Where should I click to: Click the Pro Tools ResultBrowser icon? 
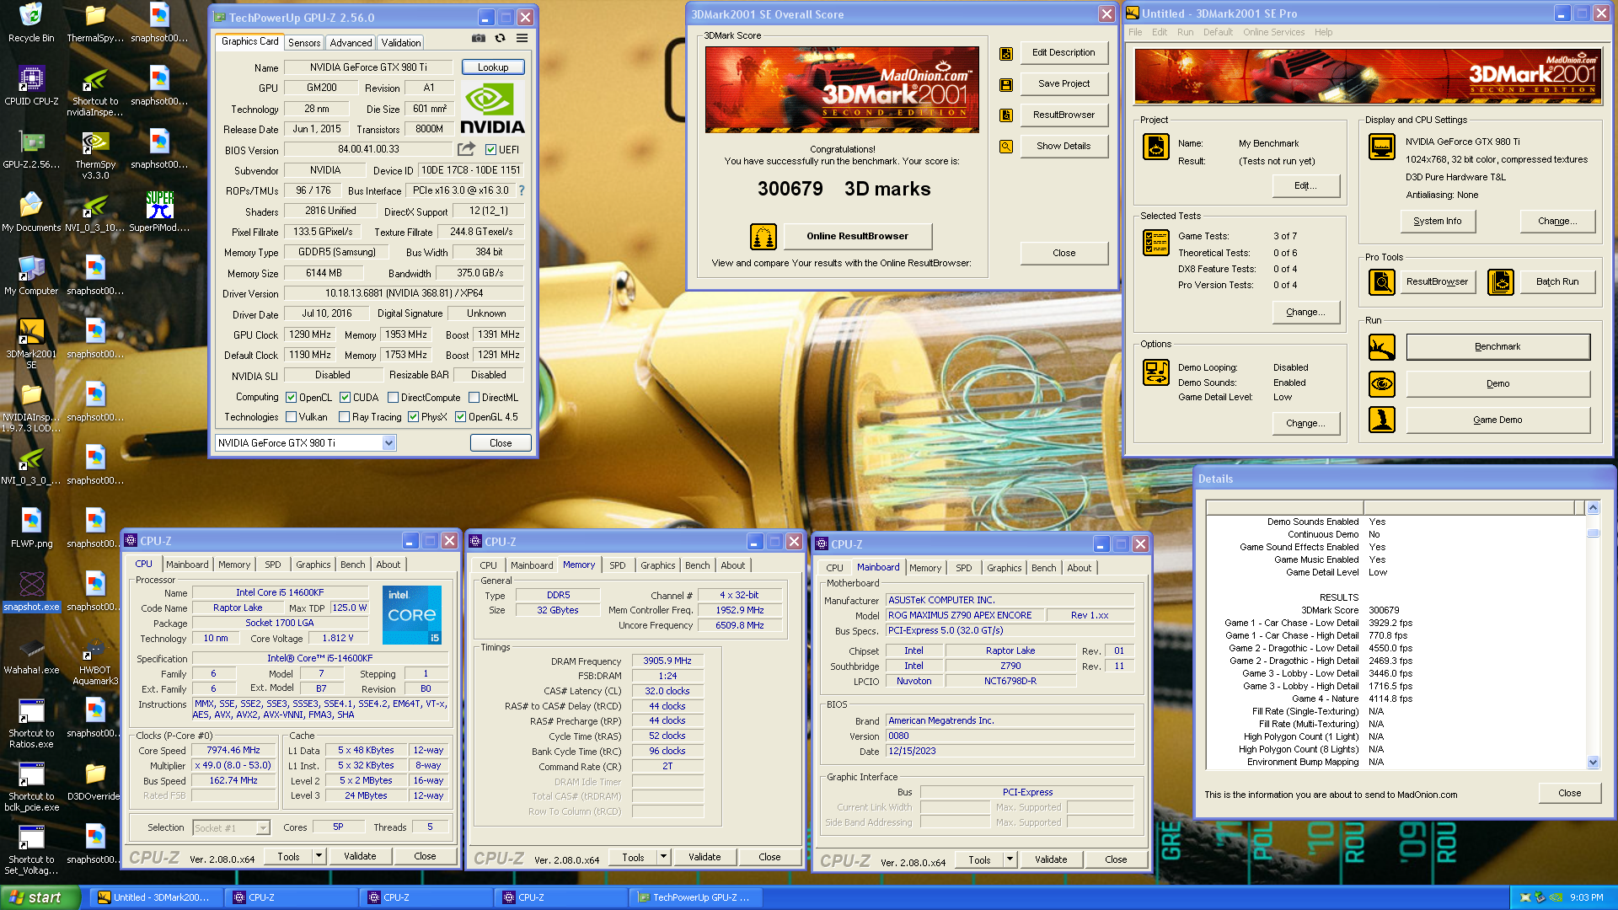click(1382, 281)
